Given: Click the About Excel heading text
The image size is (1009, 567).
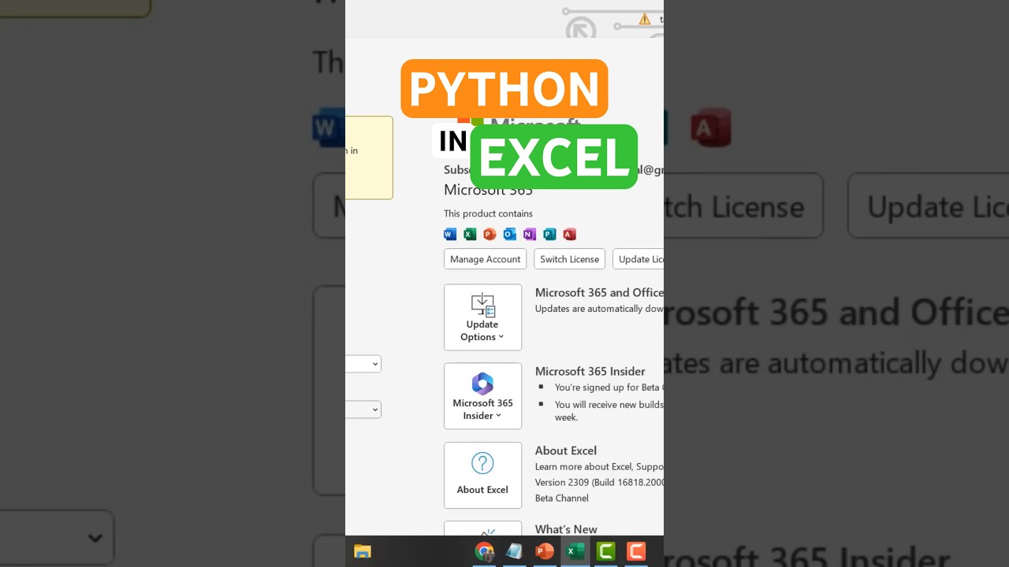Looking at the screenshot, I should coord(566,450).
